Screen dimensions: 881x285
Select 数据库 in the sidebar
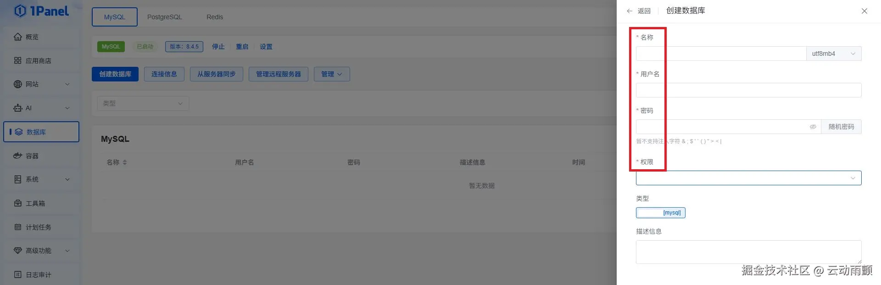[x=41, y=132]
